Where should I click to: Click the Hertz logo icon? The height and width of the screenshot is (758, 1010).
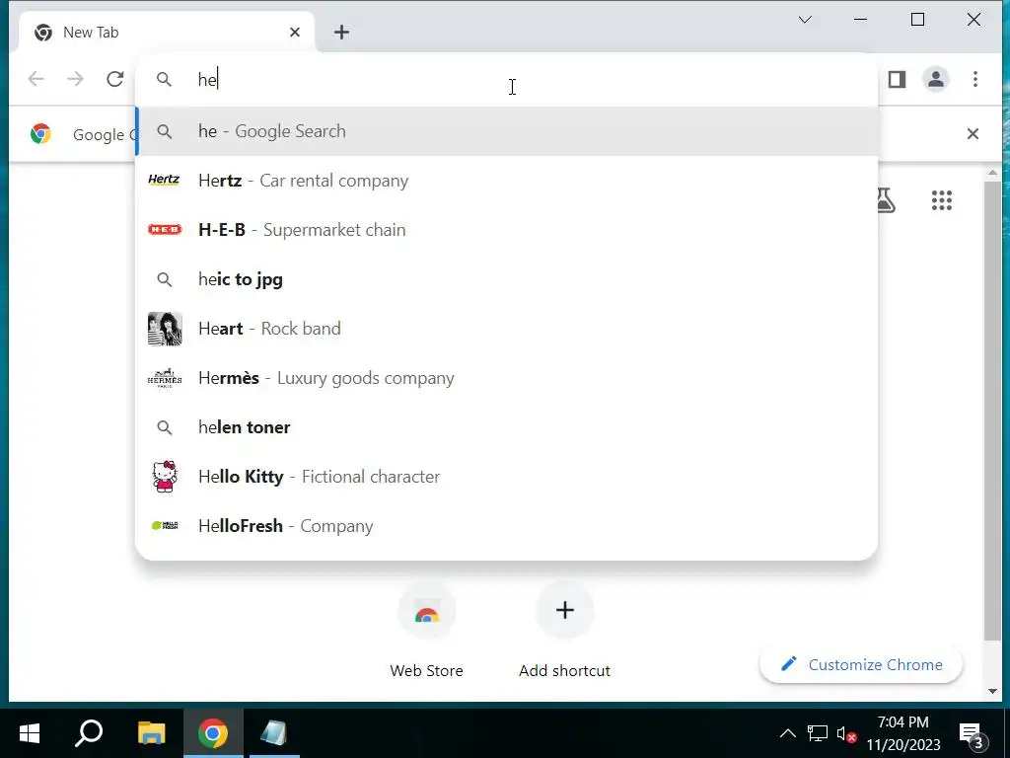[x=165, y=180]
